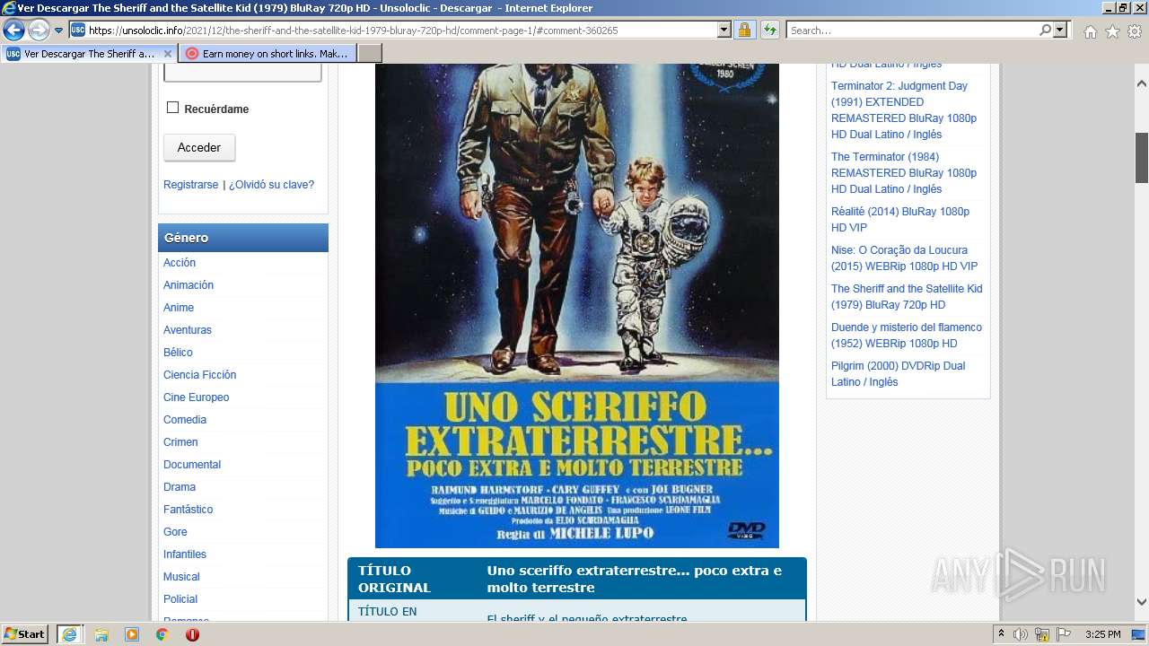Image resolution: width=1149 pixels, height=646 pixels.
Task: Click Internet Explorer taskbar icon
Action: tap(69, 634)
